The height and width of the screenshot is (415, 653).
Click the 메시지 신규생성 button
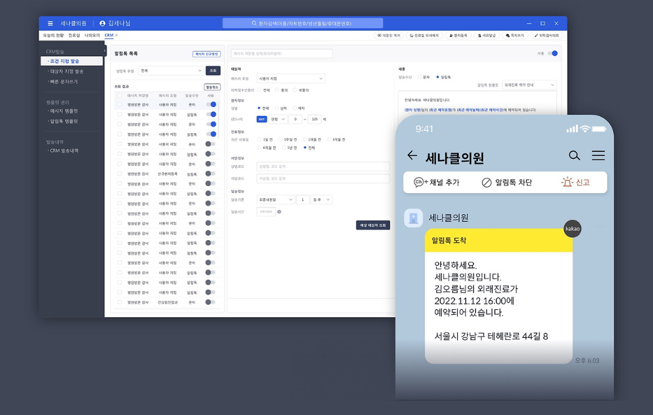tap(206, 54)
